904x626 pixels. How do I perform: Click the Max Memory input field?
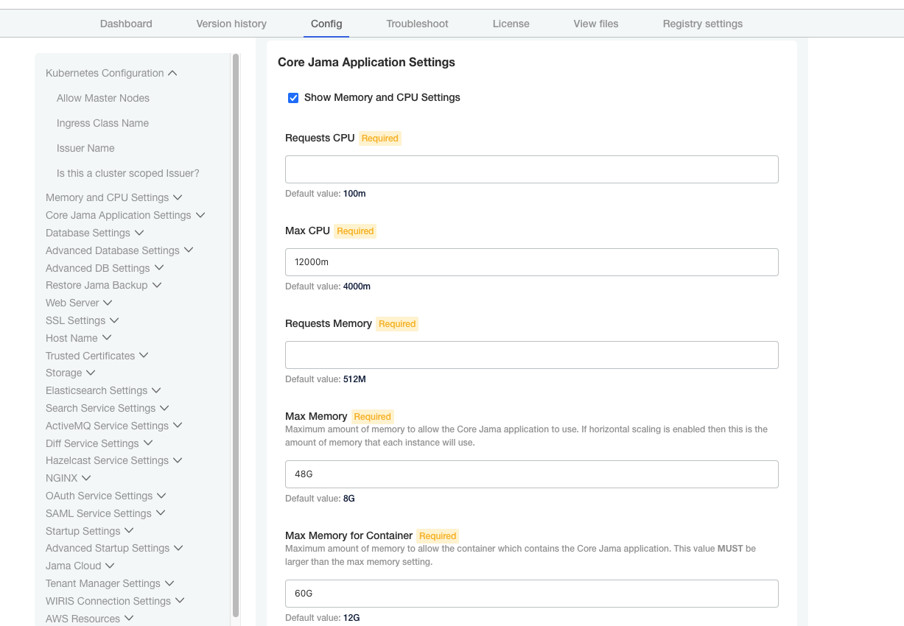(x=532, y=474)
